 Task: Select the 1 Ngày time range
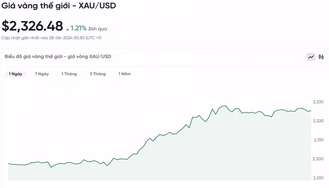click(x=16, y=74)
